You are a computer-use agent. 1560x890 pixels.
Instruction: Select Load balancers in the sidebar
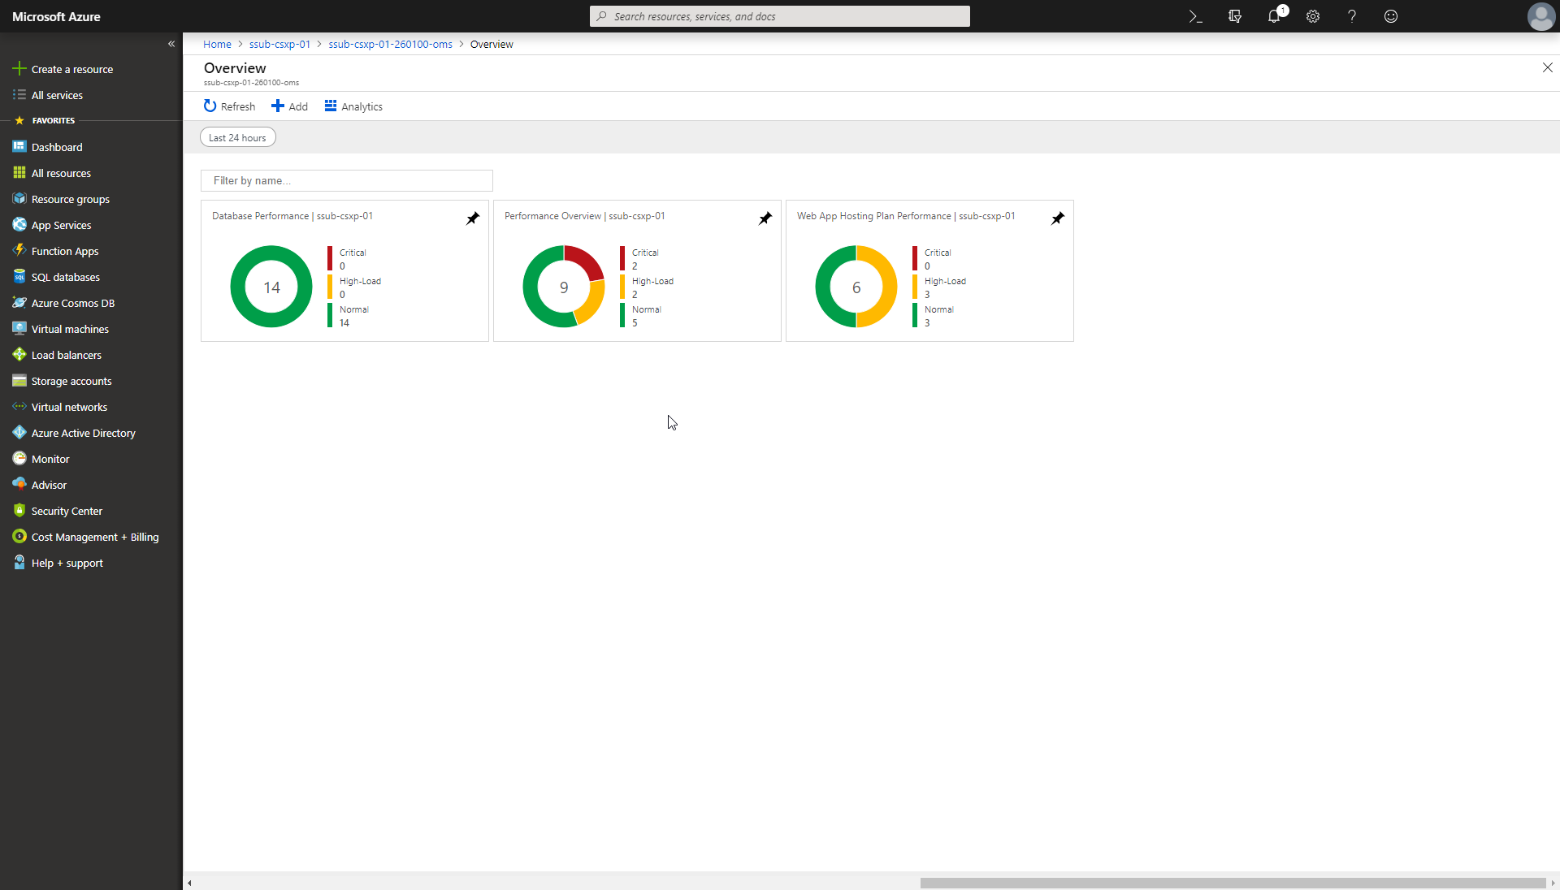tap(65, 354)
